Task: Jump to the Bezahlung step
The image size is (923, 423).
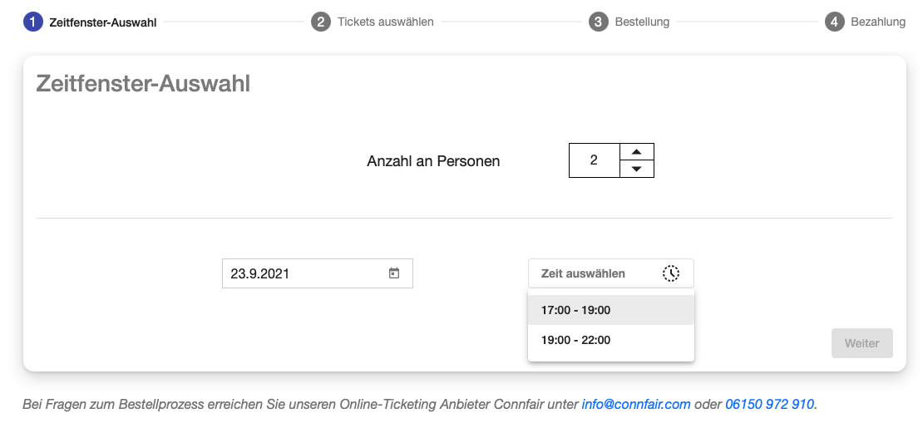Action: (x=878, y=22)
